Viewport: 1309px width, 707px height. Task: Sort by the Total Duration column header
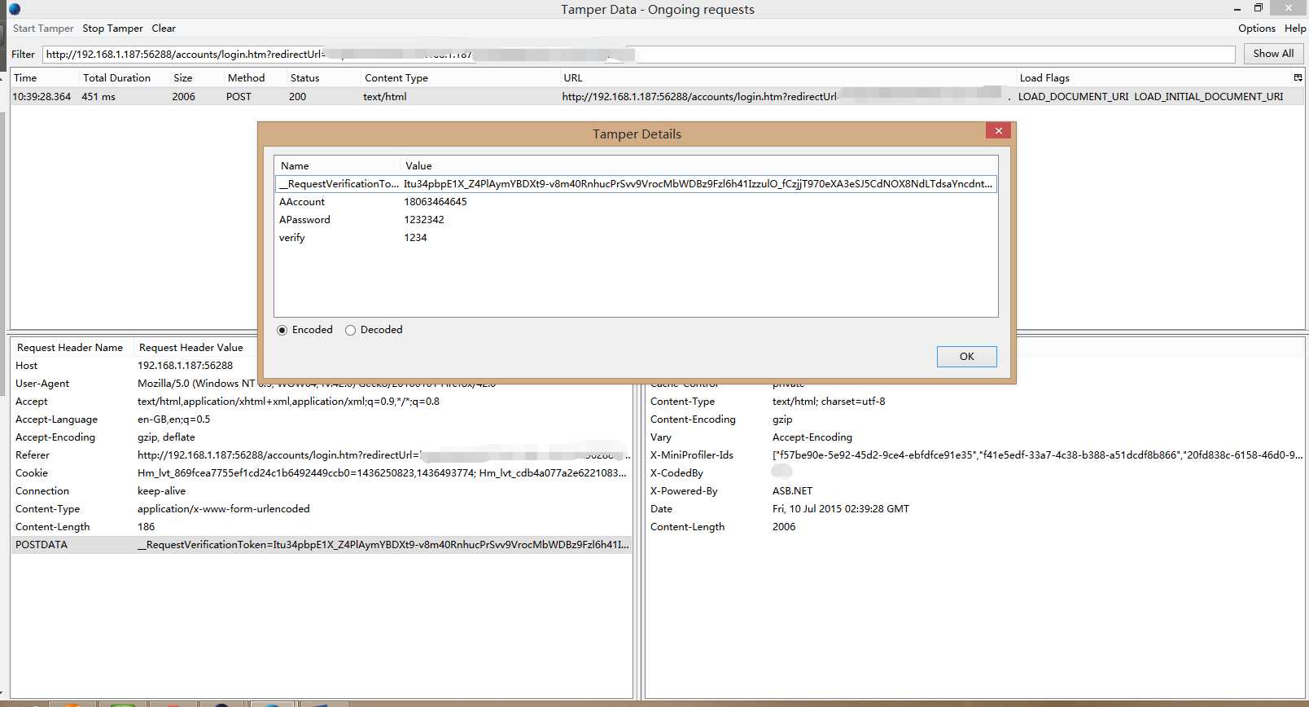pyautogui.click(x=124, y=78)
